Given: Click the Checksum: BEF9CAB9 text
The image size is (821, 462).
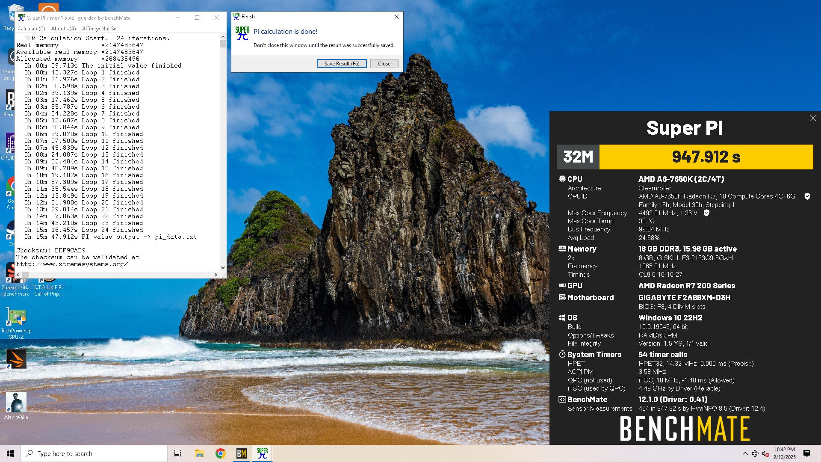Looking at the screenshot, I should coord(51,250).
